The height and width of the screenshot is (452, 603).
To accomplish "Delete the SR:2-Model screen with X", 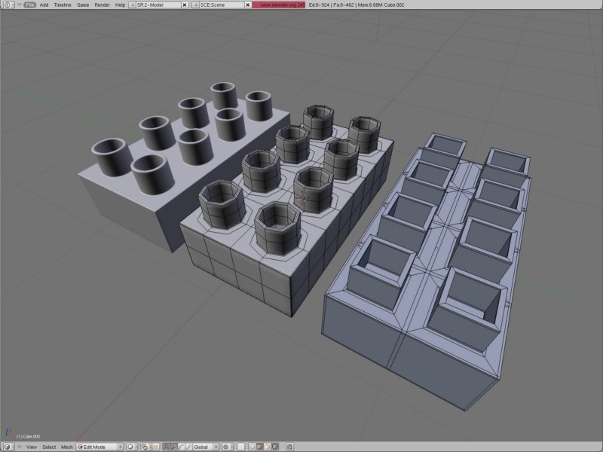I will click(185, 5).
